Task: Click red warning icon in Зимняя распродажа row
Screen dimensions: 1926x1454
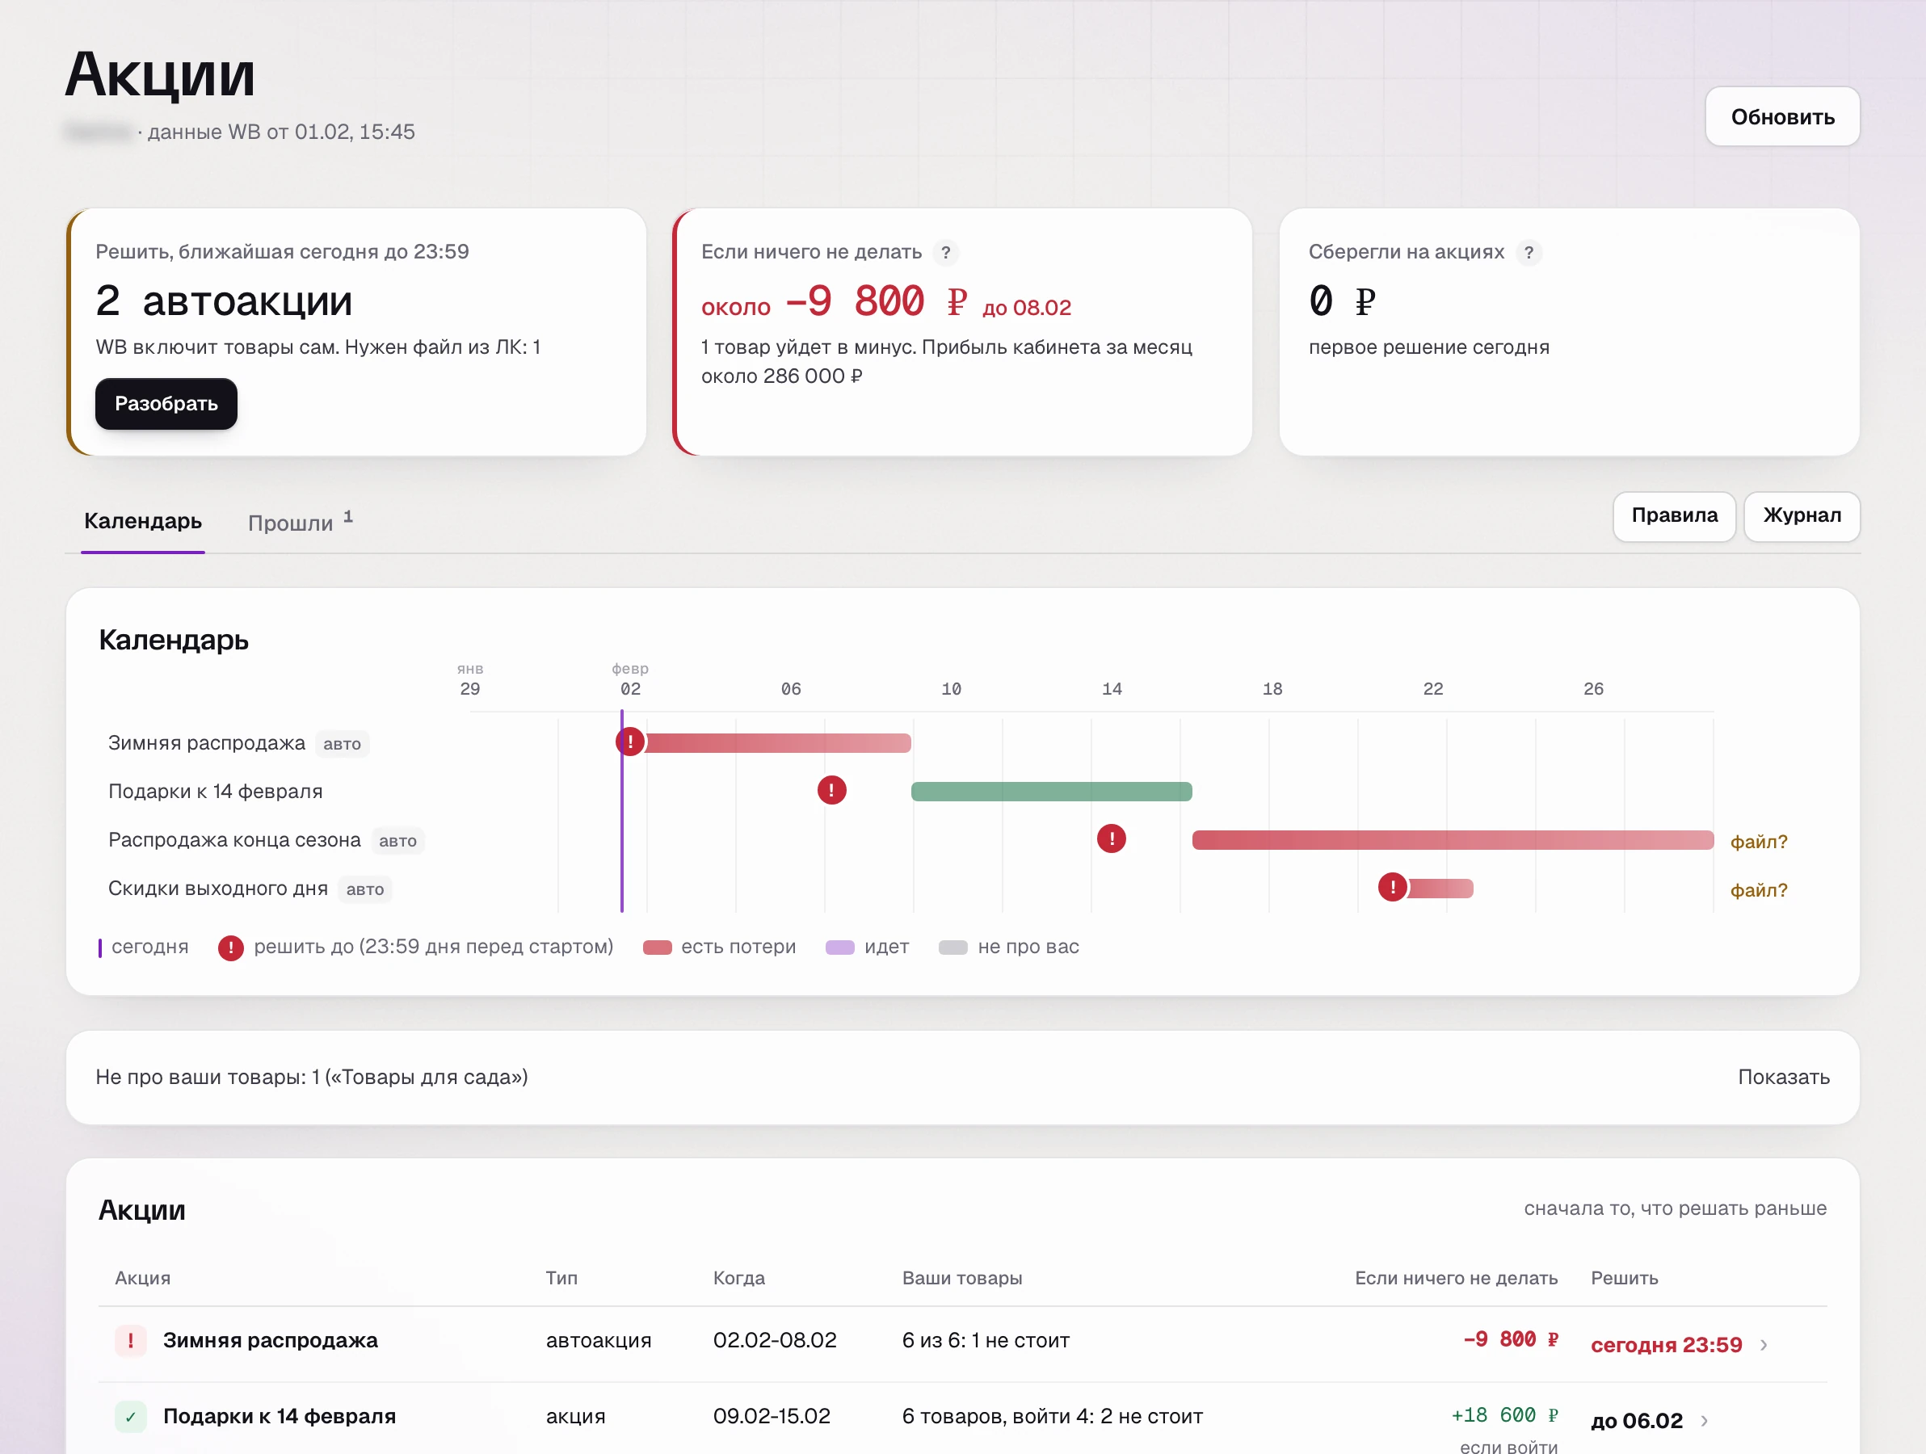Action: coord(131,1340)
